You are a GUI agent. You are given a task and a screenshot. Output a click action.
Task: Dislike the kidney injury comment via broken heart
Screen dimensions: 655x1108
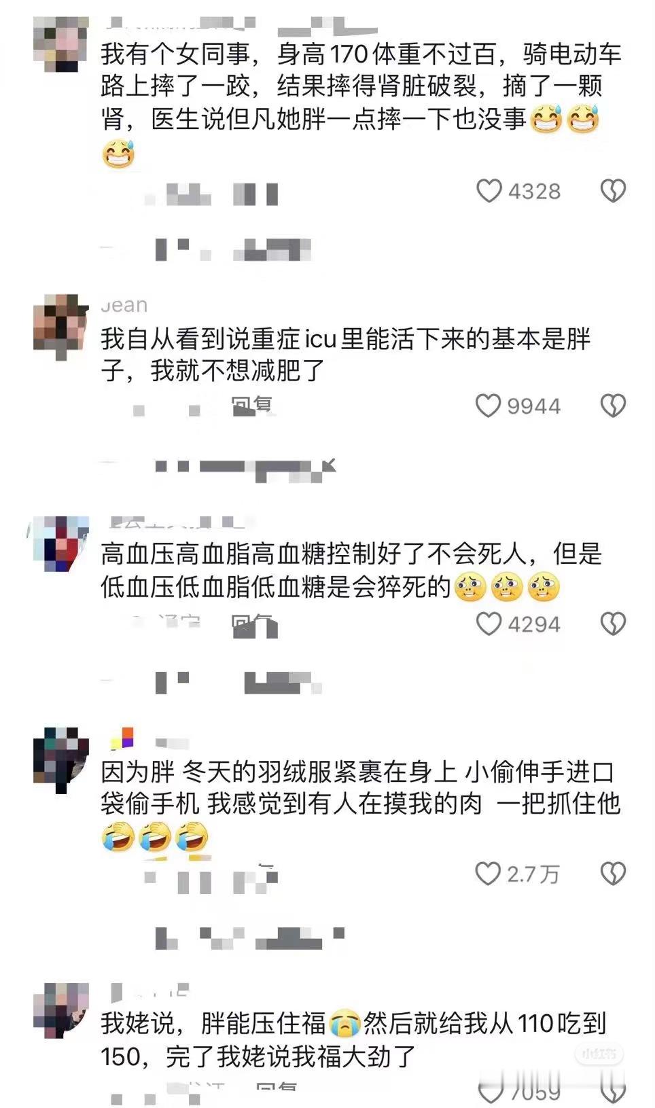613,191
